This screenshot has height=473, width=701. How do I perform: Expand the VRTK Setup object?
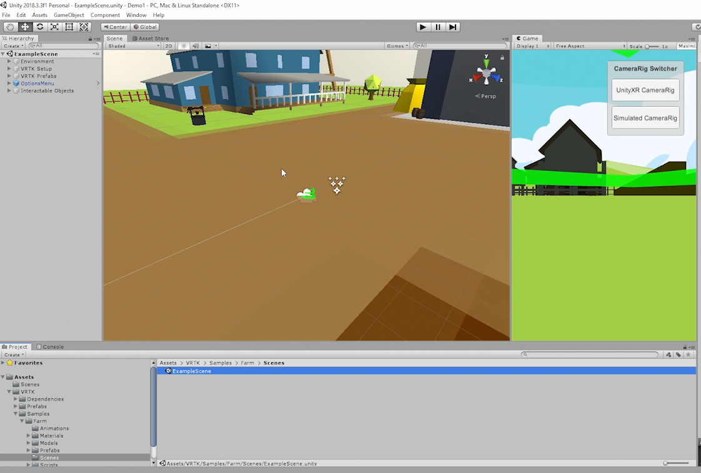click(x=9, y=69)
